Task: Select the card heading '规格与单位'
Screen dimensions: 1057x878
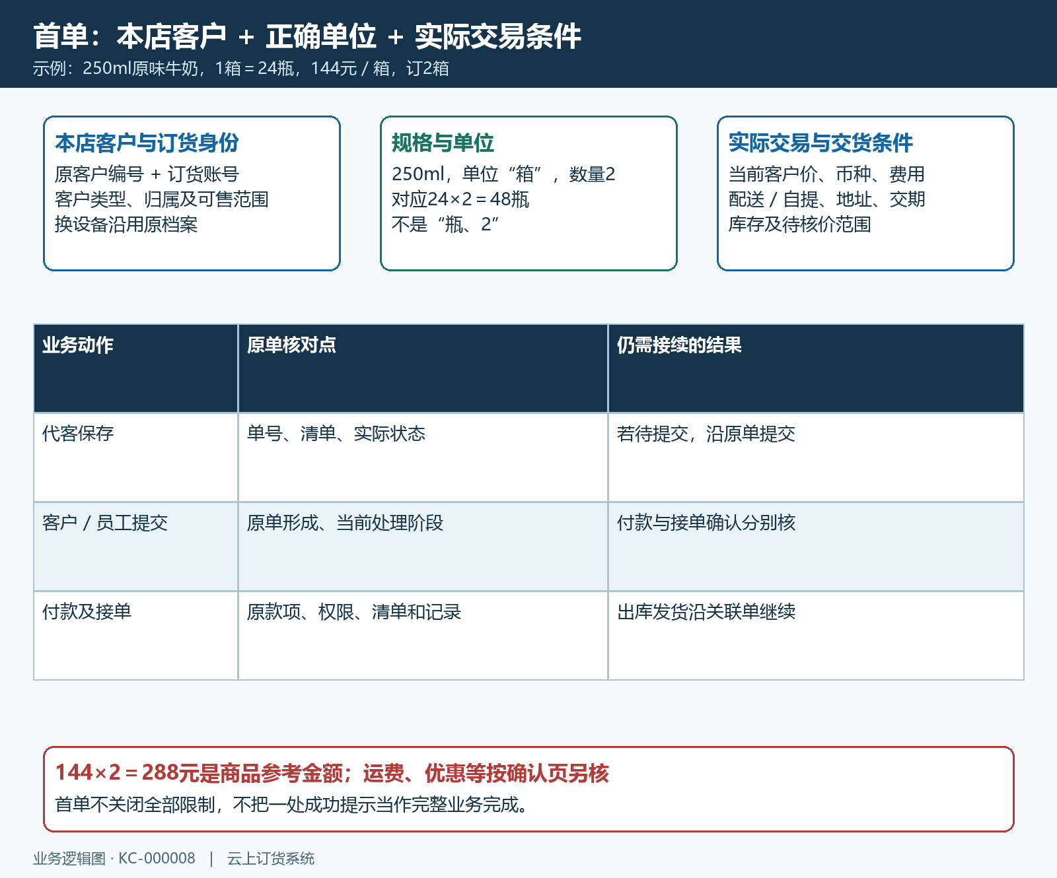Action: (x=443, y=143)
